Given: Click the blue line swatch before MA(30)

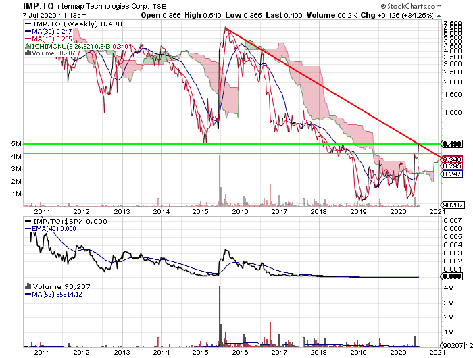Looking at the screenshot, I should point(28,31).
